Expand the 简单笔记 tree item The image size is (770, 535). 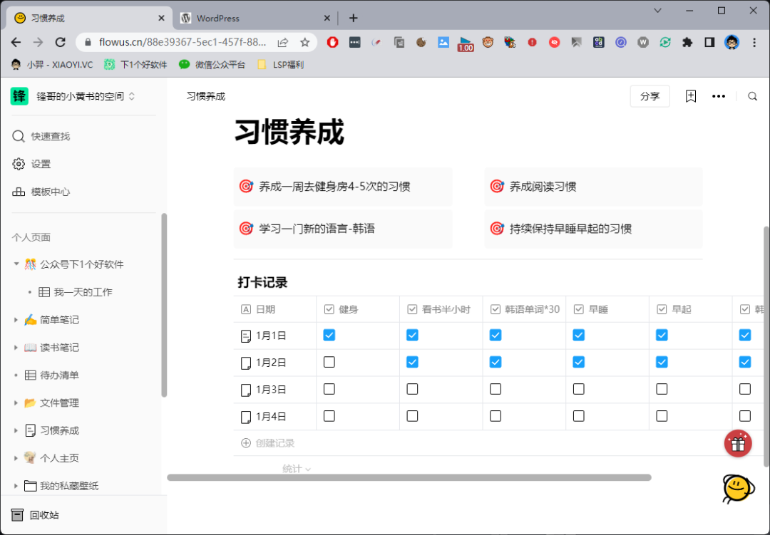[16, 320]
